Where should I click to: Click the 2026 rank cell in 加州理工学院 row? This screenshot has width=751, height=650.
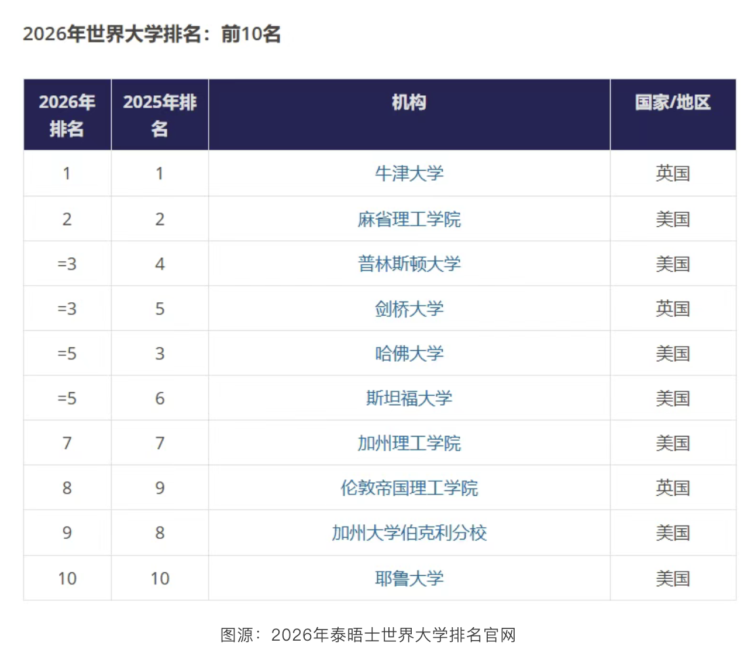pyautogui.click(x=67, y=443)
